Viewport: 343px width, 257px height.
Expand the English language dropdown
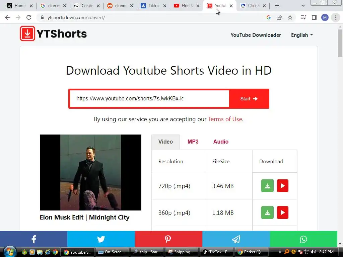(302, 35)
